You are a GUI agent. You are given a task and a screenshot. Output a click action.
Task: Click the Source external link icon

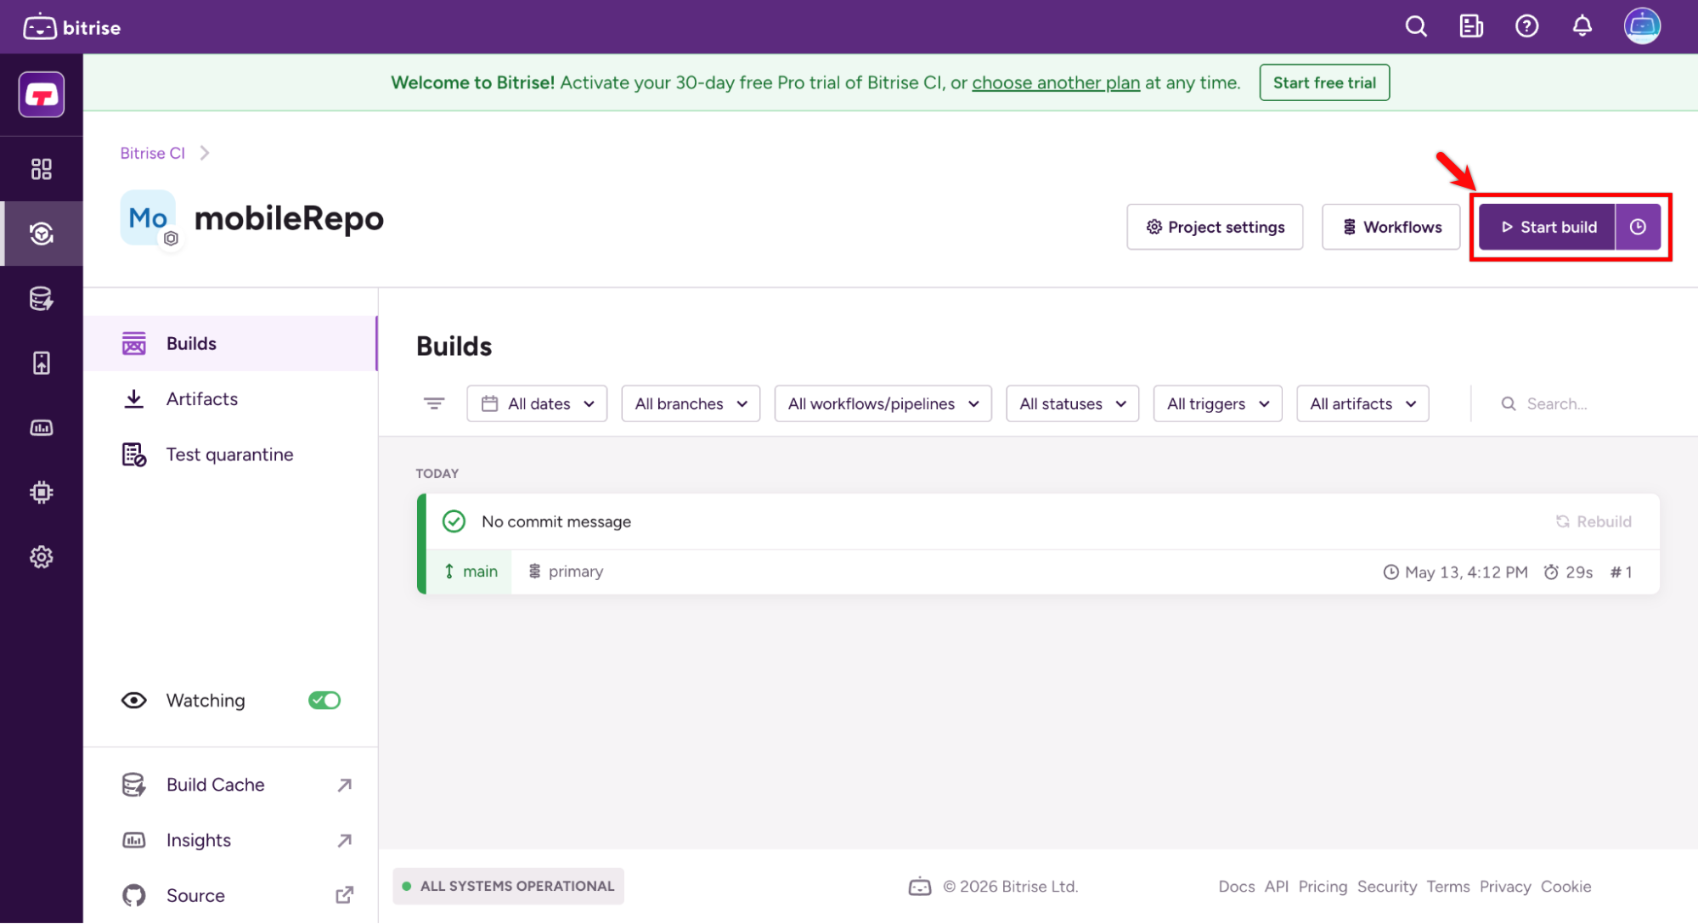click(x=344, y=895)
